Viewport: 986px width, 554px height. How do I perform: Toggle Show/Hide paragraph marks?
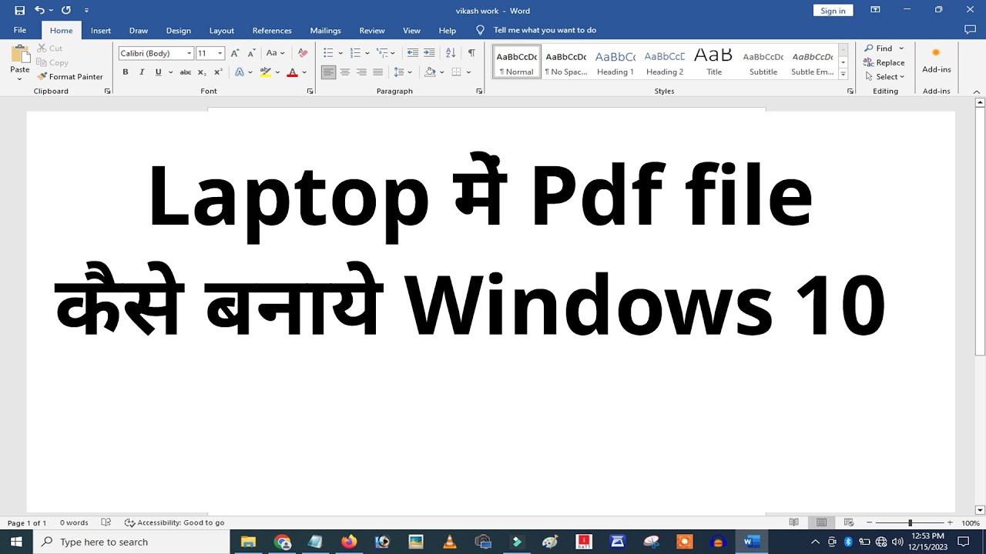pos(471,53)
